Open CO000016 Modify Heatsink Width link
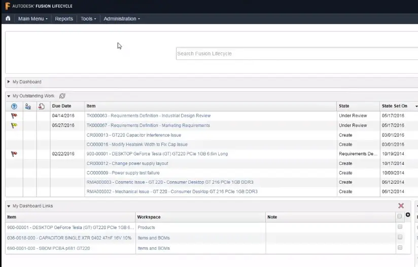The image size is (418, 267). (x=137, y=145)
